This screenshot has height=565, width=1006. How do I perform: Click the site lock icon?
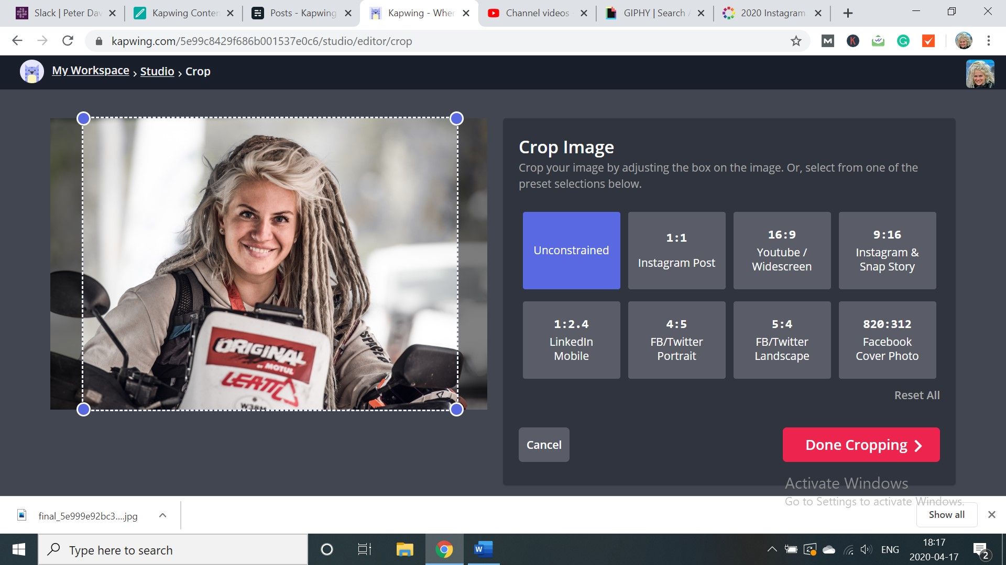pyautogui.click(x=99, y=41)
